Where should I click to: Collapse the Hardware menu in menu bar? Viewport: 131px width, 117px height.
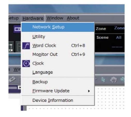click(x=33, y=18)
